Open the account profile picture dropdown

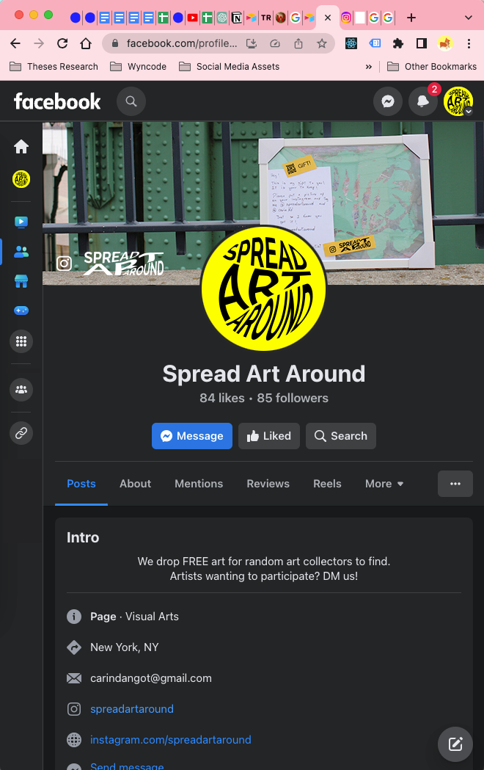click(x=458, y=101)
